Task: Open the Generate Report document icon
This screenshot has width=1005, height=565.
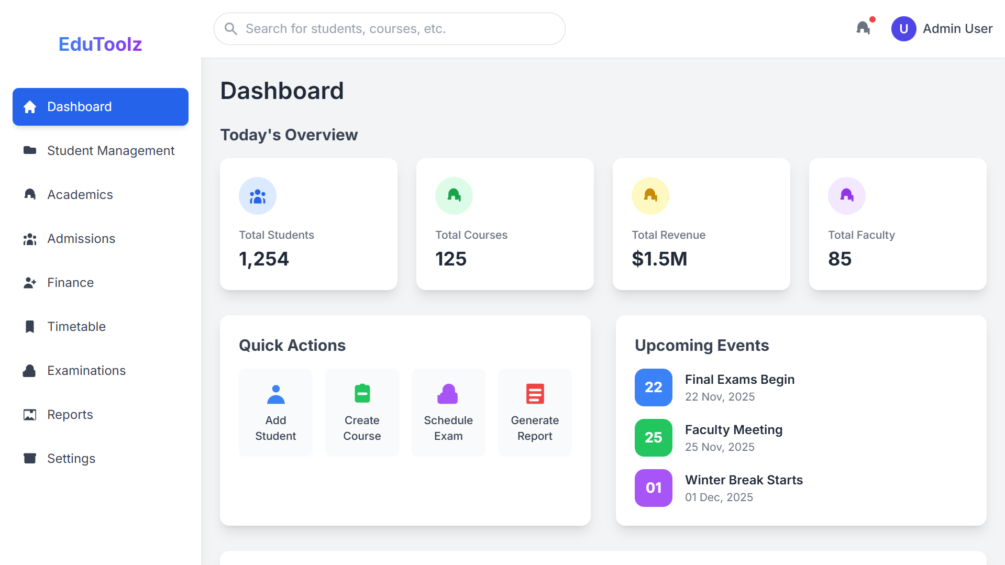Action: [535, 393]
